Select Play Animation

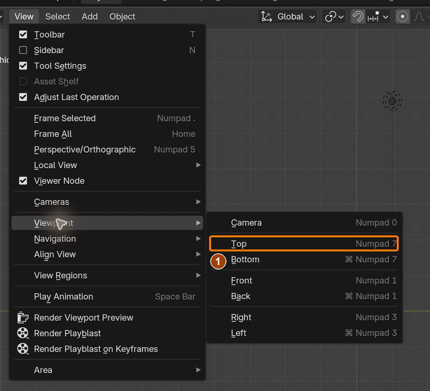pyautogui.click(x=107, y=297)
